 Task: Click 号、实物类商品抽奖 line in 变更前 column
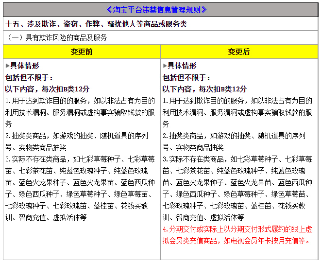coord(35,147)
